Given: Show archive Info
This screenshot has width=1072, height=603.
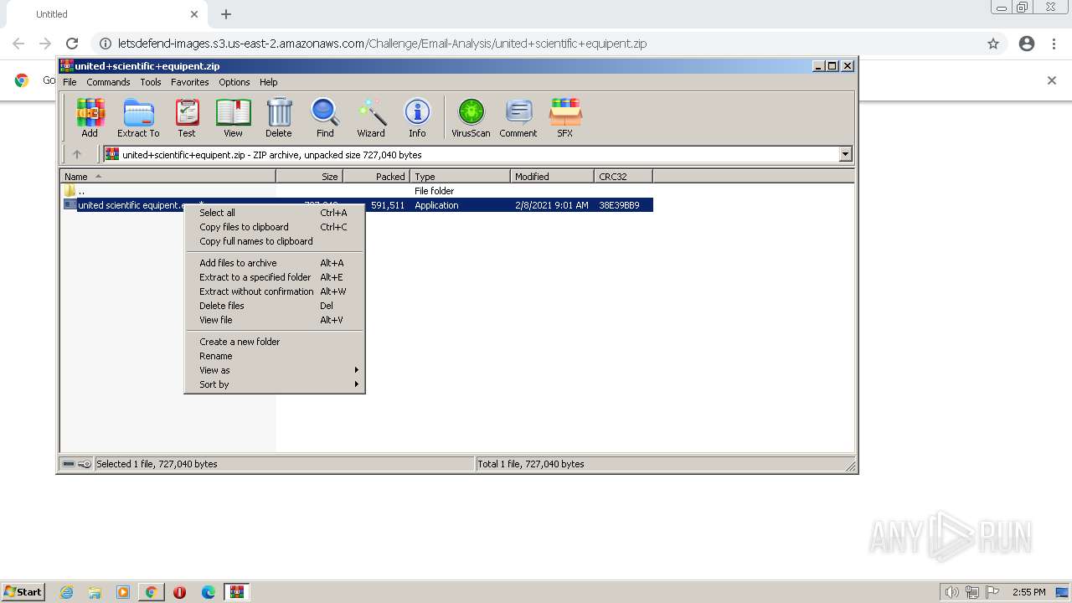Looking at the screenshot, I should 417,117.
